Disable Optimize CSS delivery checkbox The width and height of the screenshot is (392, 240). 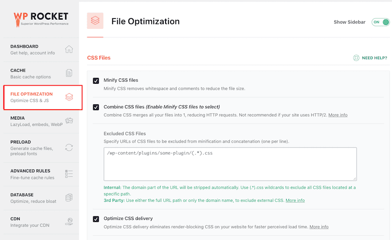point(96,218)
